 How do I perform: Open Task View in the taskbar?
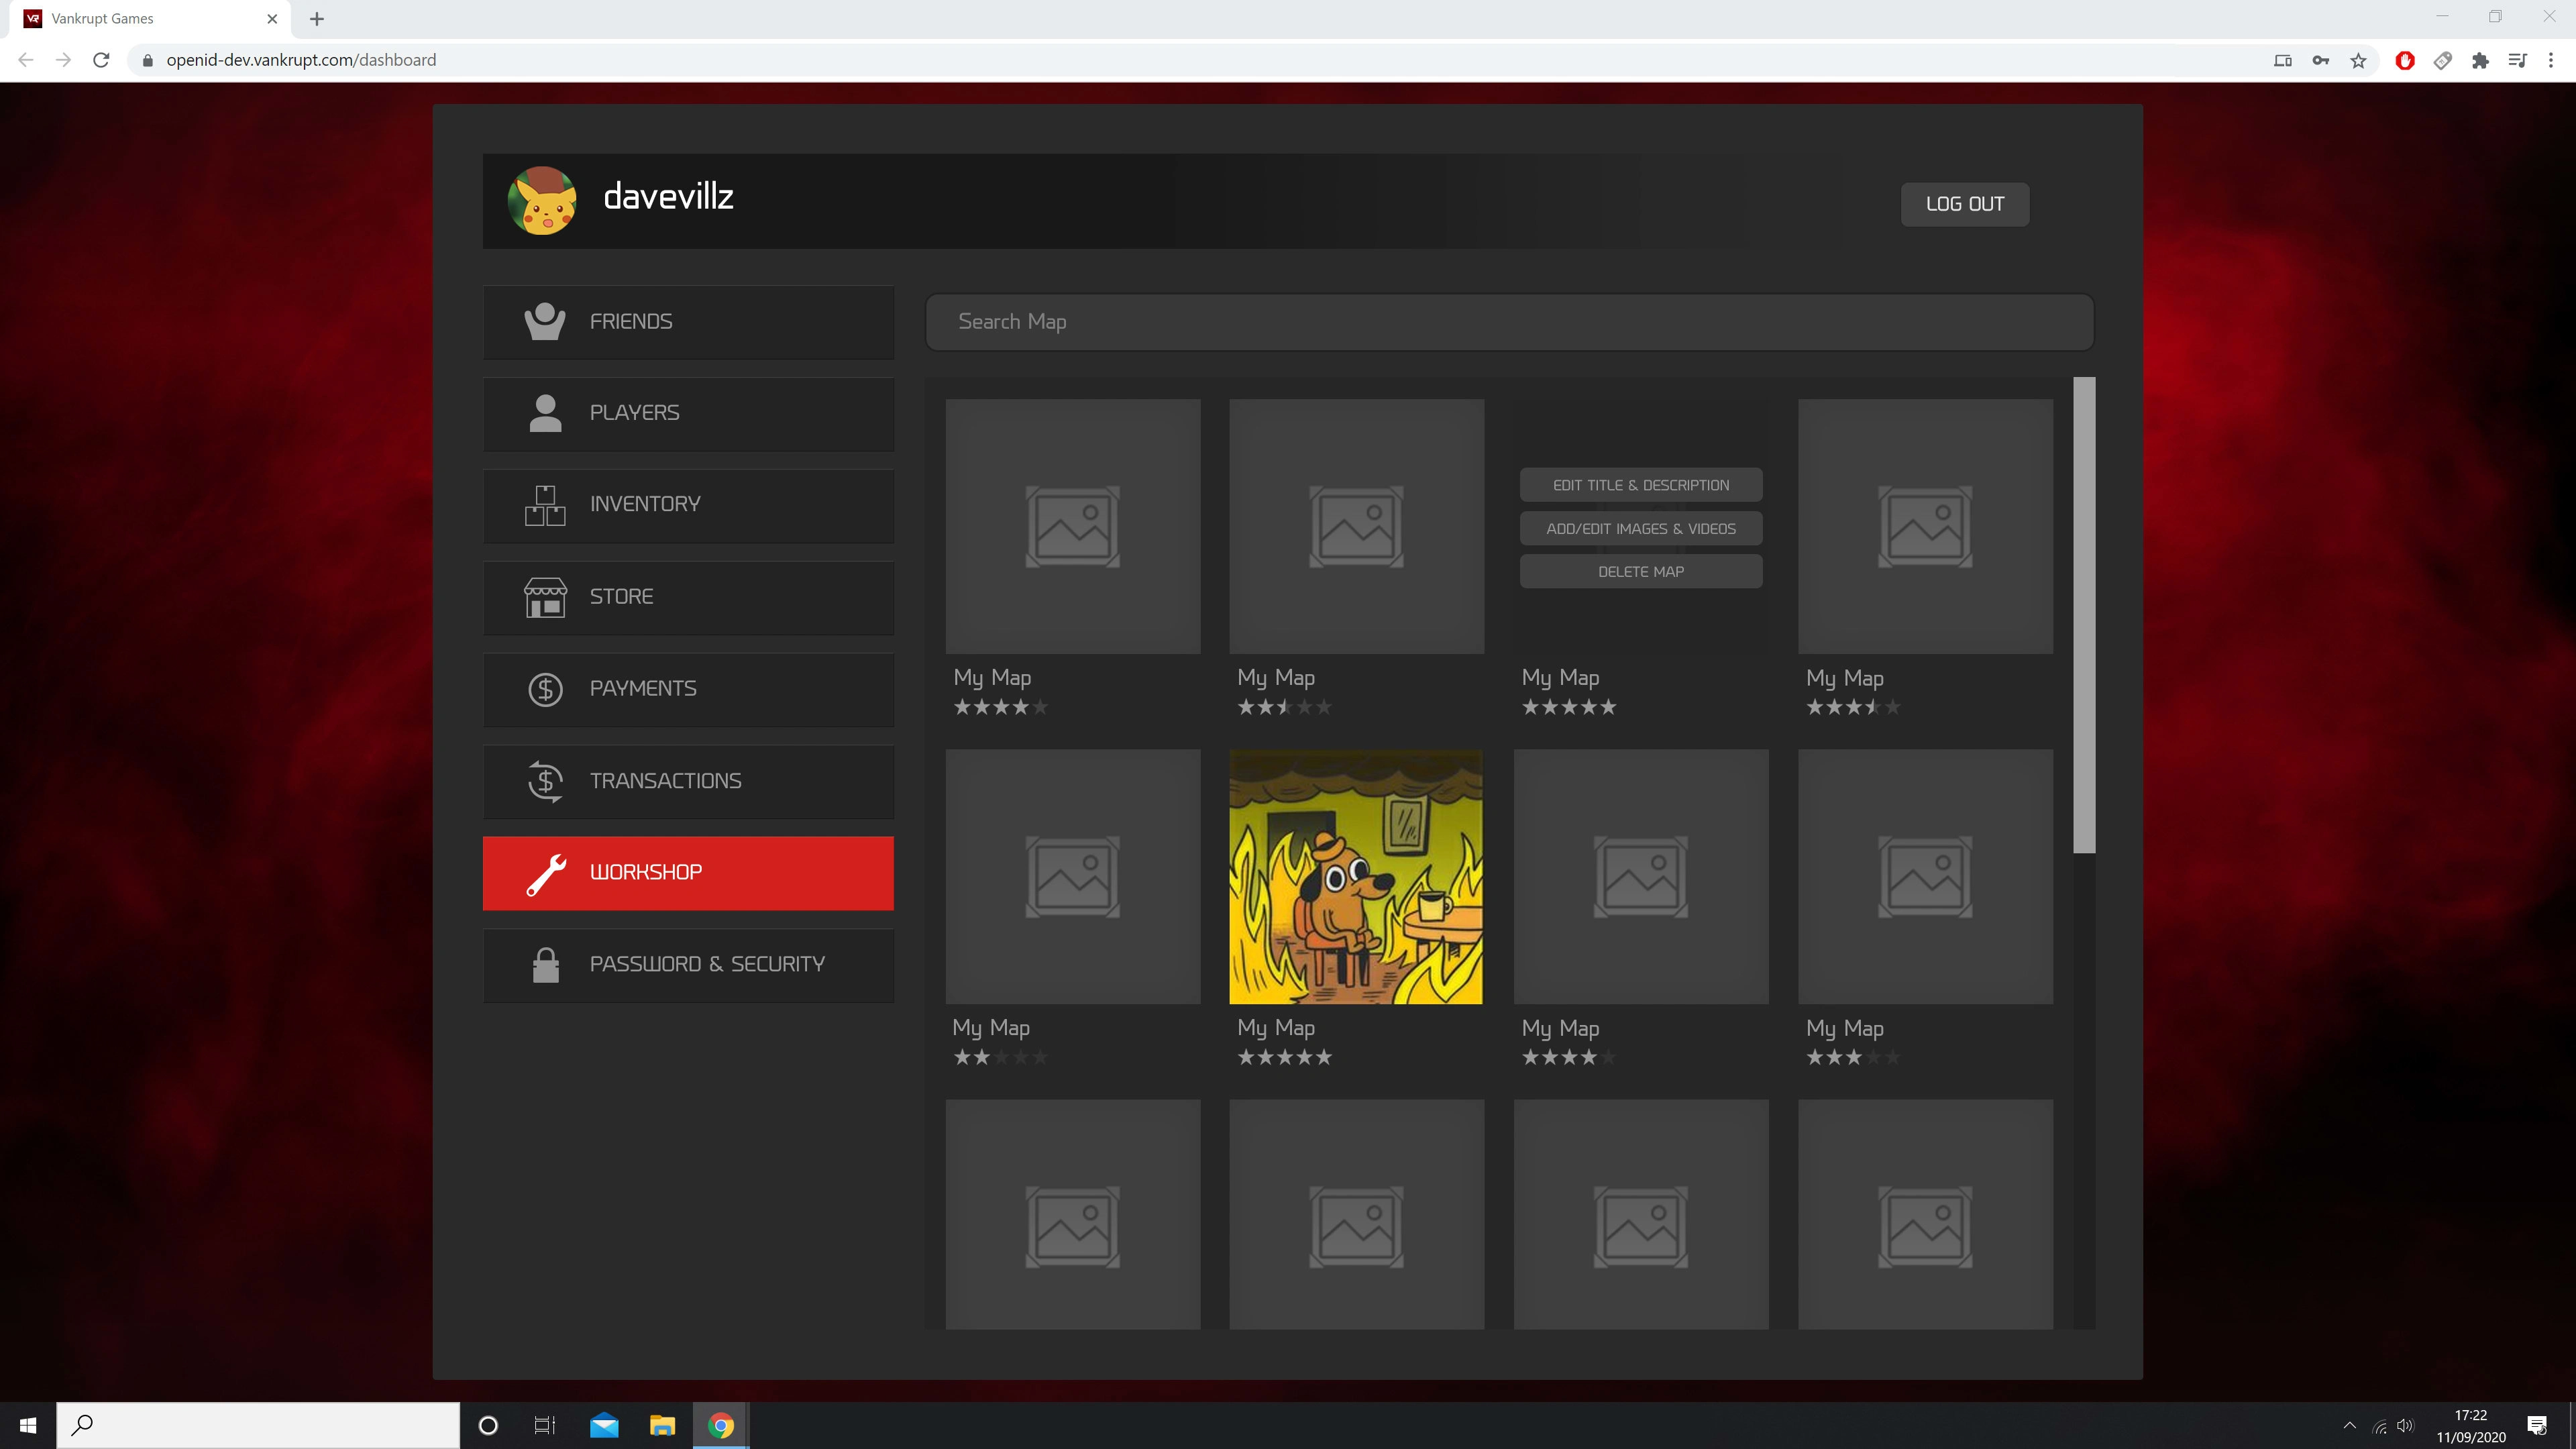[545, 1425]
